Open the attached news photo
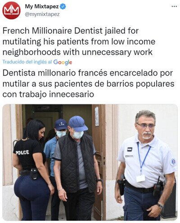Screen dimensions: 180x223 point(90,162)
